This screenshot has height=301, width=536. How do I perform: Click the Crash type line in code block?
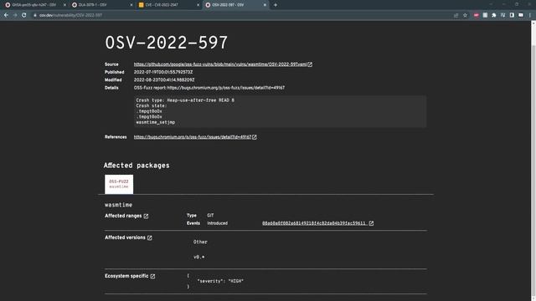[185, 100]
